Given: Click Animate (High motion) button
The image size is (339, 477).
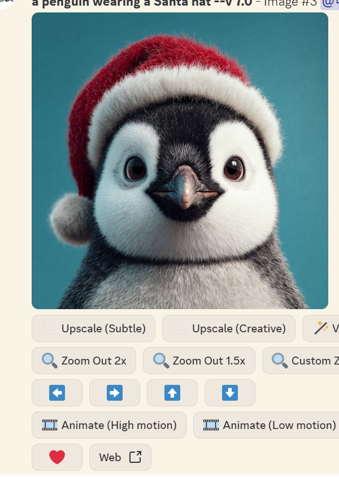Looking at the screenshot, I should (109, 425).
